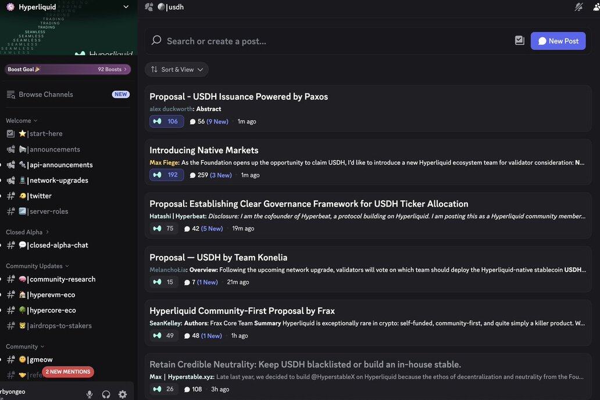
Task: Click the 48 comments icon on Frax post
Action: tap(187, 336)
